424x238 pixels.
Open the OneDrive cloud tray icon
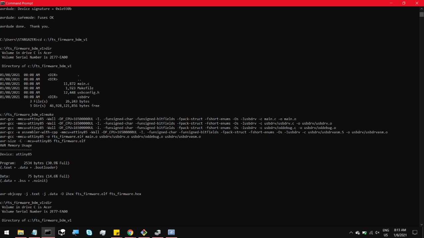click(358, 233)
